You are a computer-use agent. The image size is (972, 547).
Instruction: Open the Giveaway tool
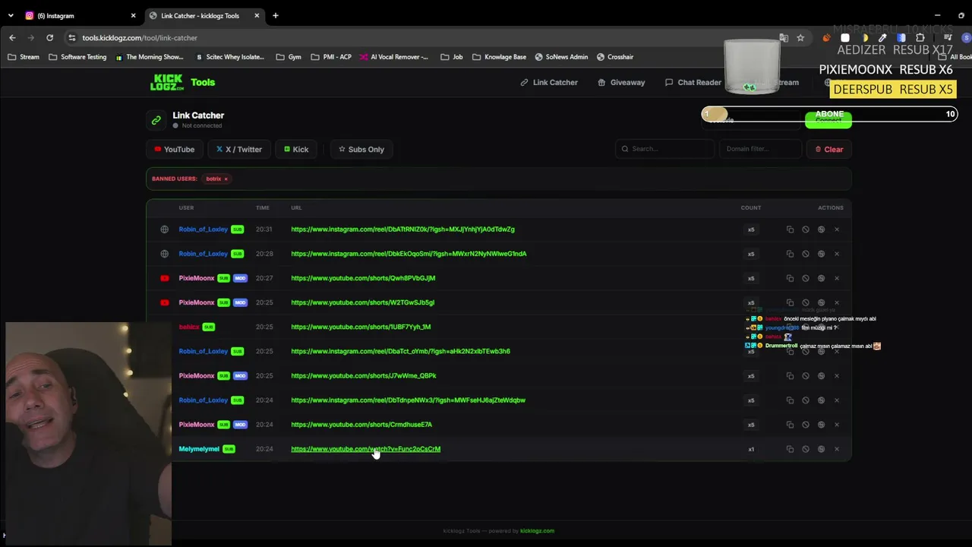(621, 82)
